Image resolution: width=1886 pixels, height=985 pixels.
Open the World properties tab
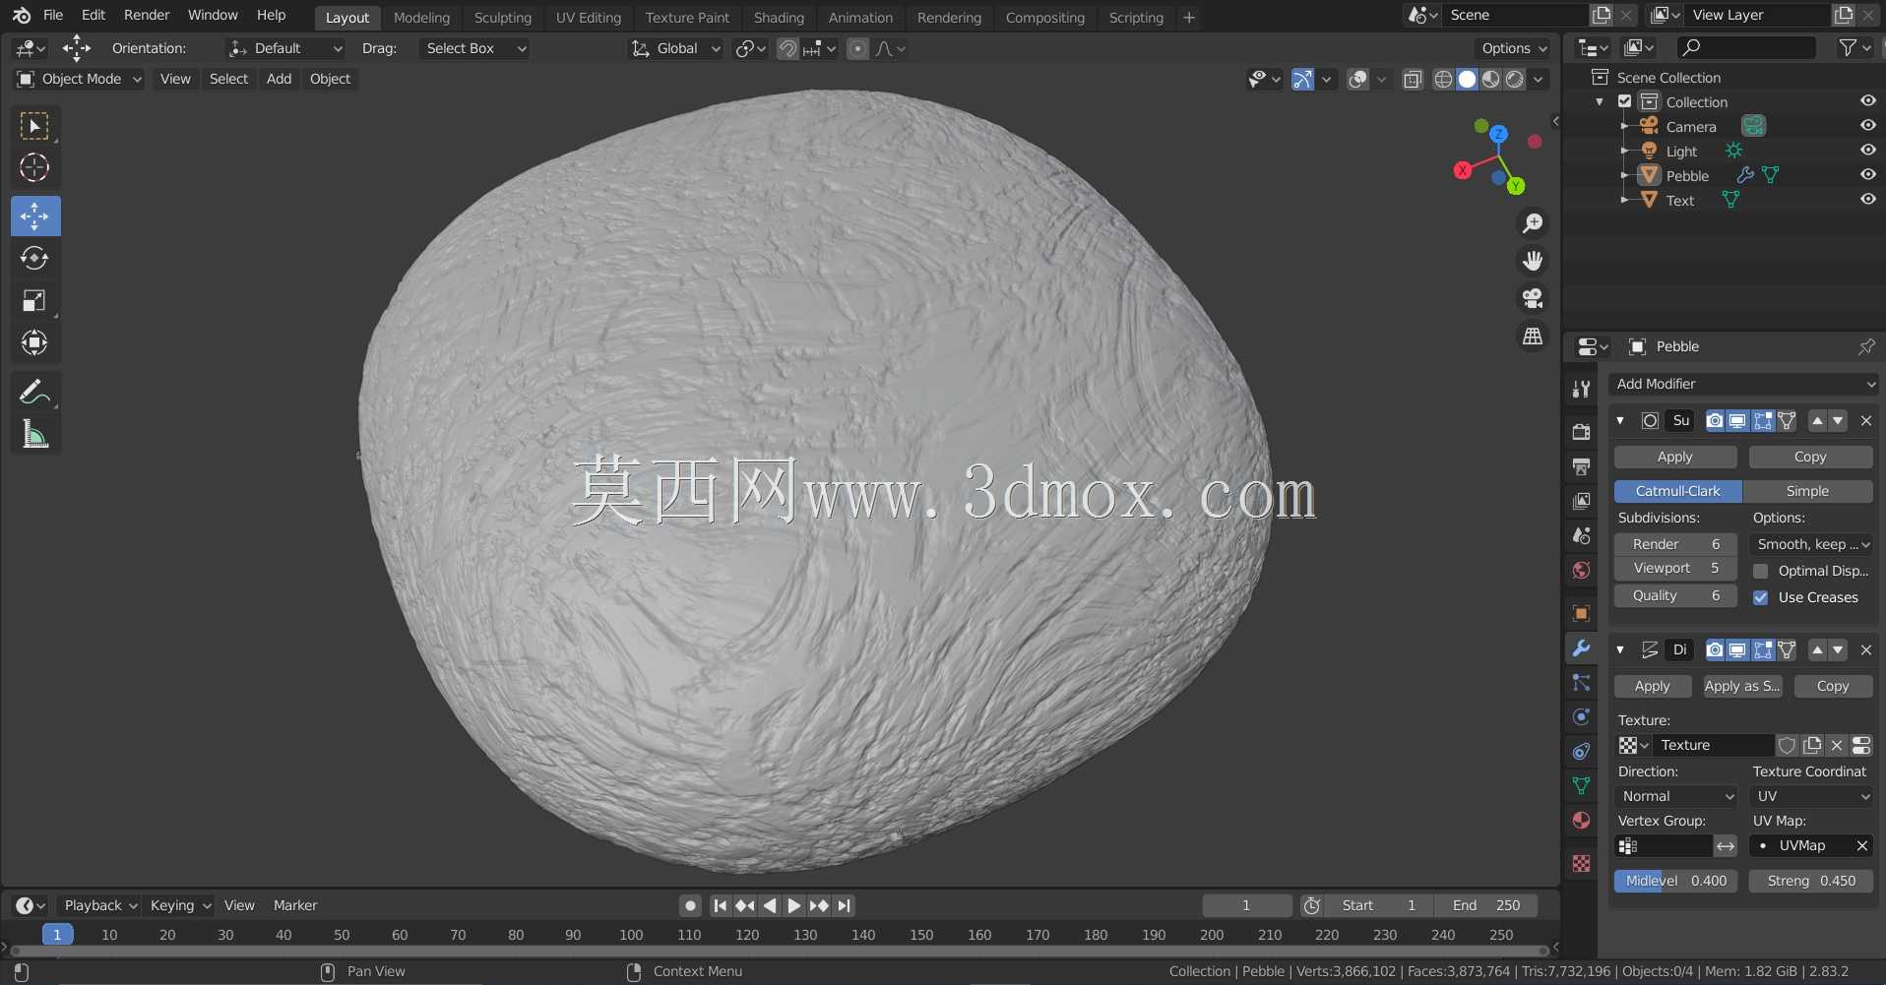pos(1581,571)
